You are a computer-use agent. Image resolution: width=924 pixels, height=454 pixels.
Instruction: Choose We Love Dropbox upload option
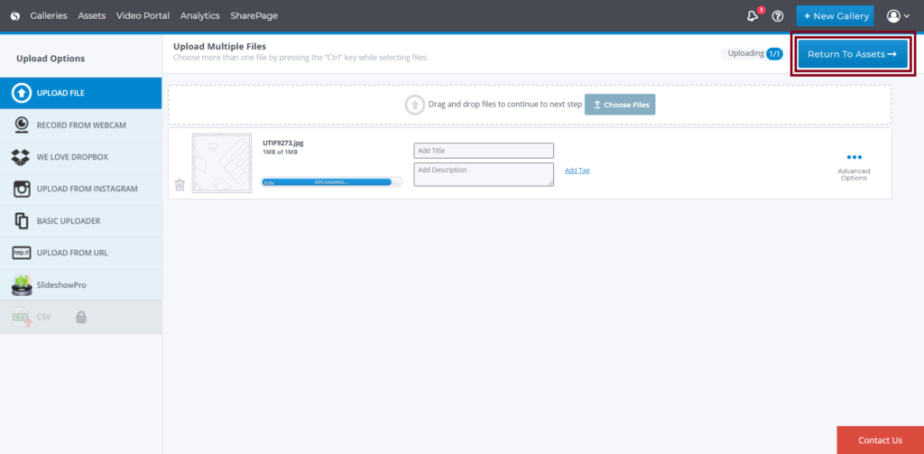click(x=80, y=157)
